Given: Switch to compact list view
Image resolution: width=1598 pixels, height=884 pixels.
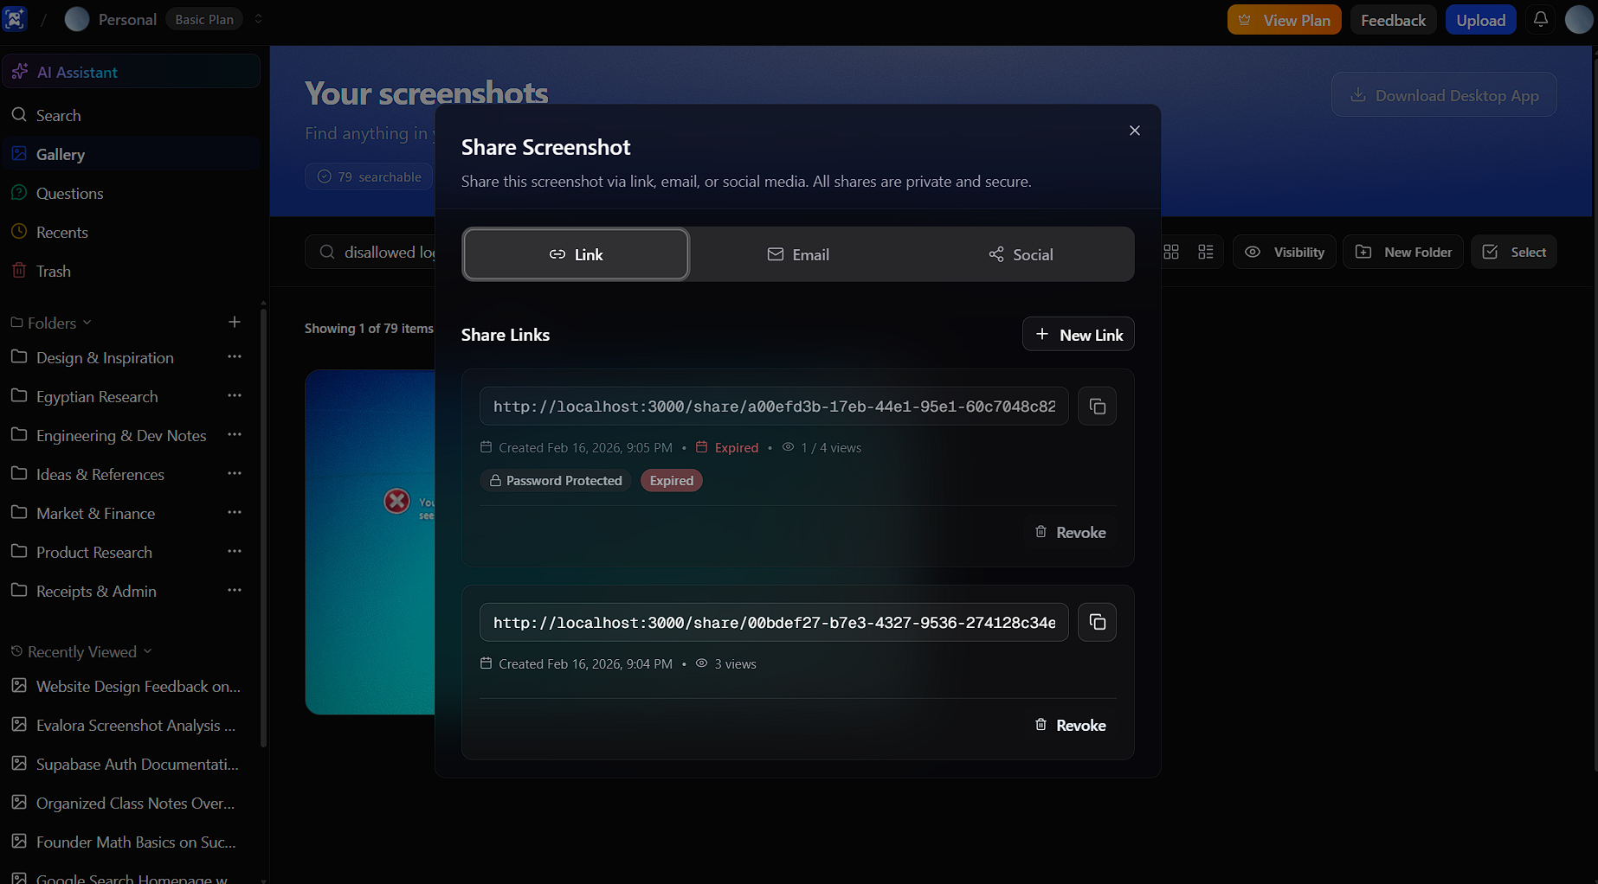Looking at the screenshot, I should point(1205,252).
